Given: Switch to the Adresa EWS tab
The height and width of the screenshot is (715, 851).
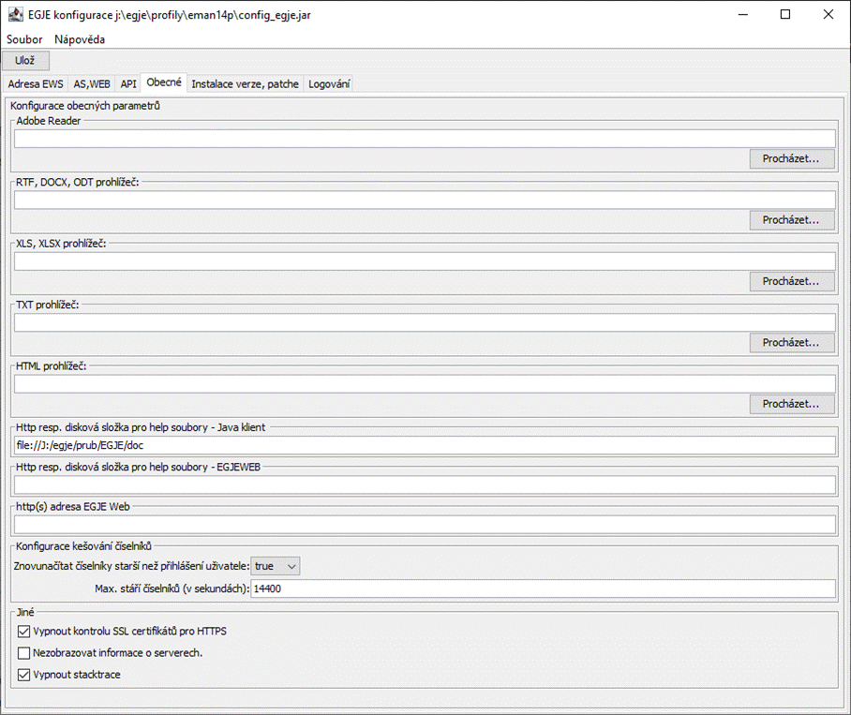Looking at the screenshot, I should click(x=36, y=83).
